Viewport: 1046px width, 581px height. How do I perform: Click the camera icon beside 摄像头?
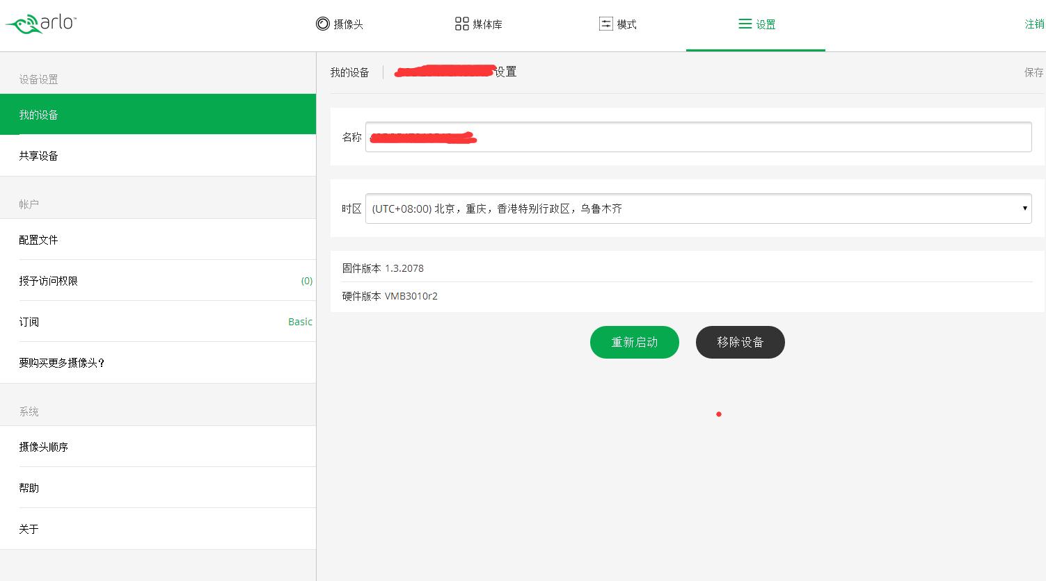(x=323, y=24)
